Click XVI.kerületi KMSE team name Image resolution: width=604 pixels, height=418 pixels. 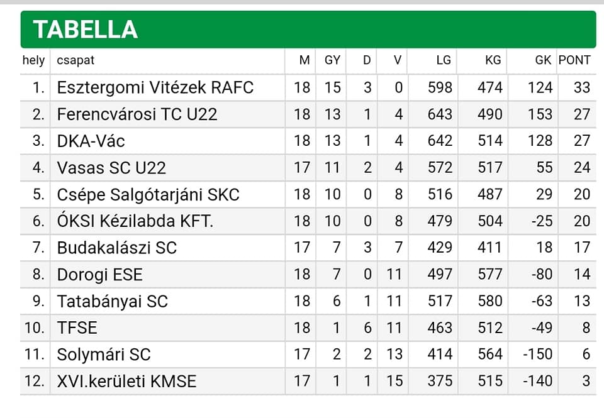coord(126,381)
